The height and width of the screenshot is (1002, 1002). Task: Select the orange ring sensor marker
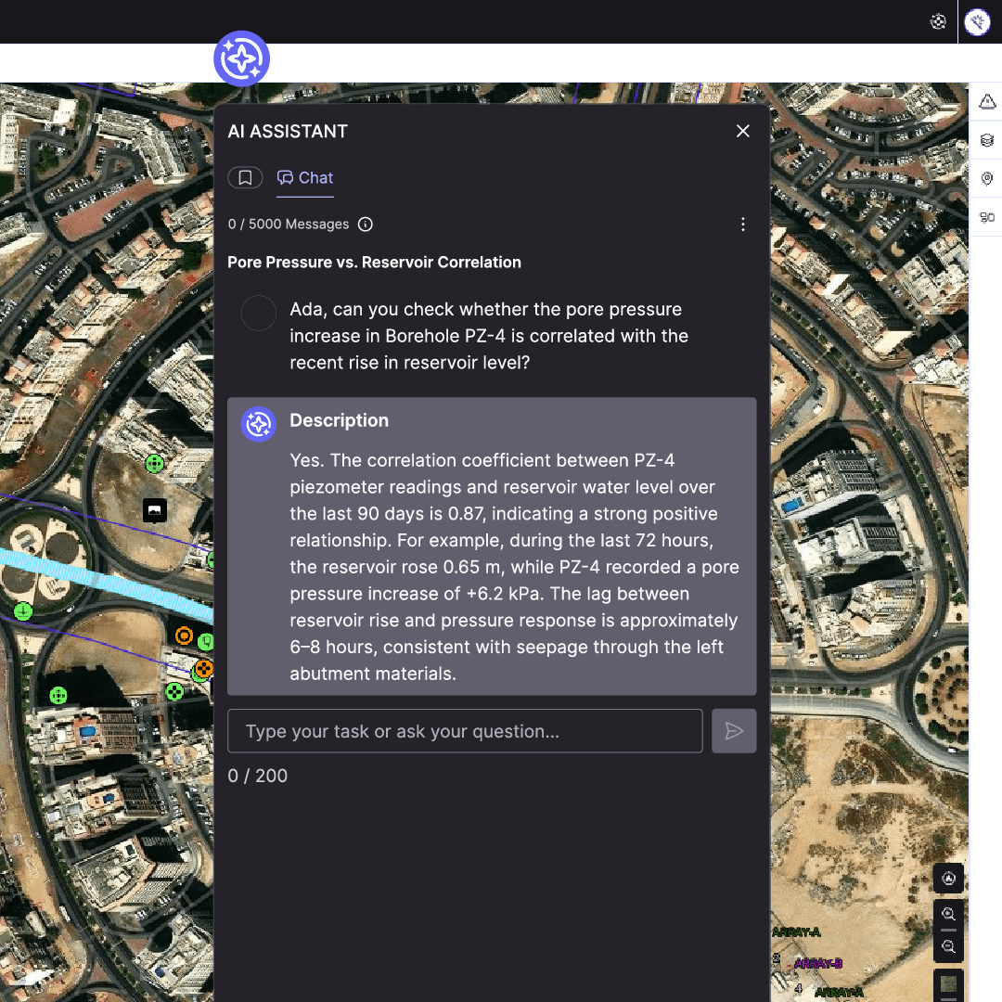point(184,636)
